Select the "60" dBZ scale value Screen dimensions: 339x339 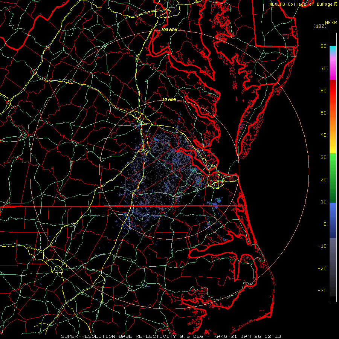click(x=324, y=90)
